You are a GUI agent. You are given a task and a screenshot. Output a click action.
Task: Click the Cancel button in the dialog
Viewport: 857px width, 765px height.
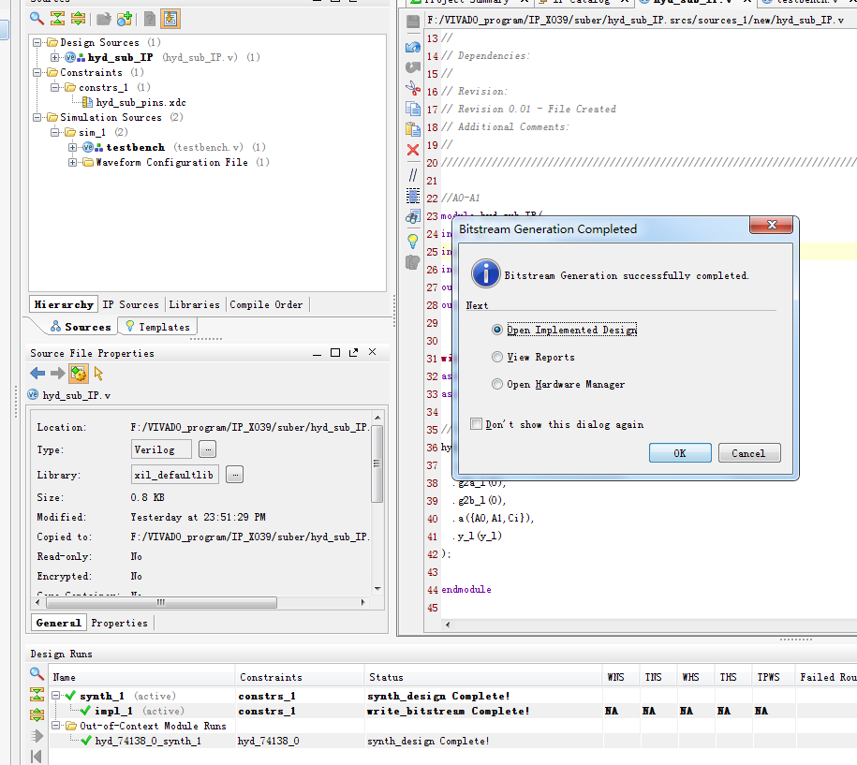click(x=748, y=453)
